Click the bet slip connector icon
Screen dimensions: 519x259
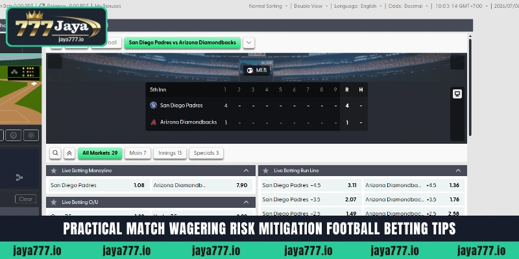click(x=19, y=177)
